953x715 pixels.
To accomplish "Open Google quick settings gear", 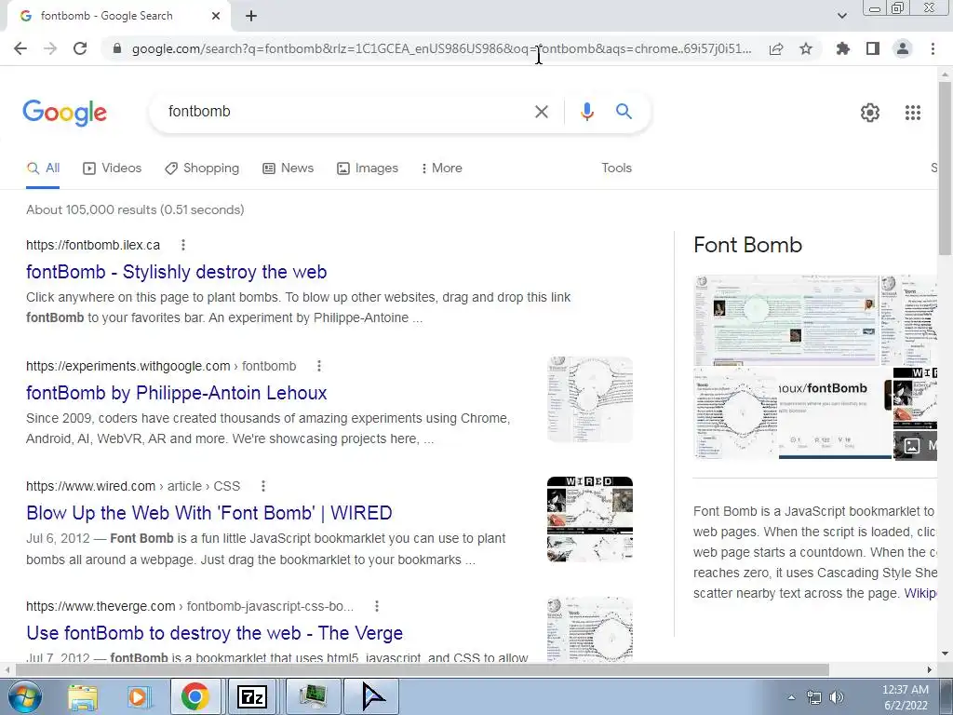I will click(x=870, y=113).
